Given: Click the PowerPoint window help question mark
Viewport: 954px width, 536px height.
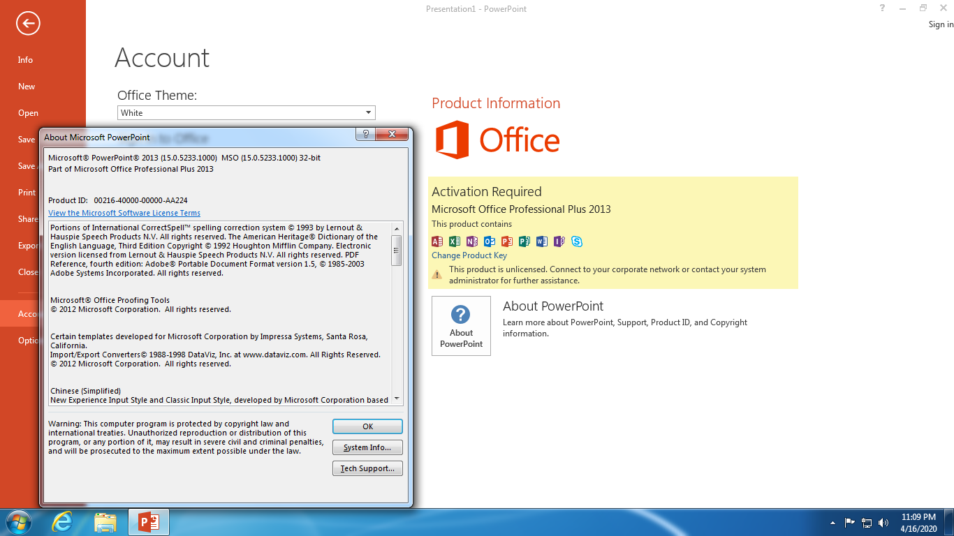Looking at the screenshot, I should pos(883,8).
